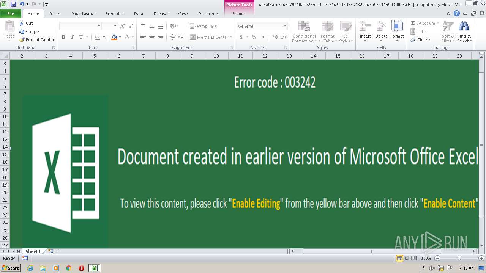486x273 pixels.
Task: Switch to the Data tab
Action: 139,14
